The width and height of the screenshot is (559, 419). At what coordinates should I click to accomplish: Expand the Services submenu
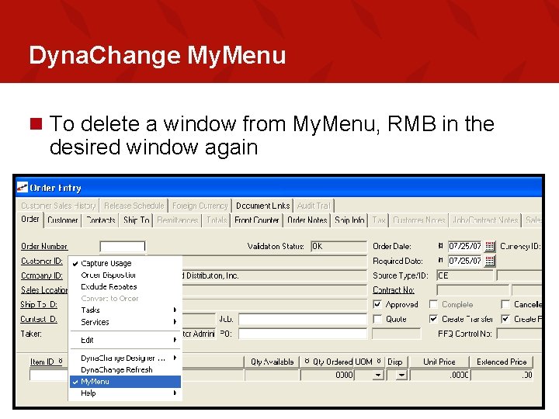coord(125,322)
